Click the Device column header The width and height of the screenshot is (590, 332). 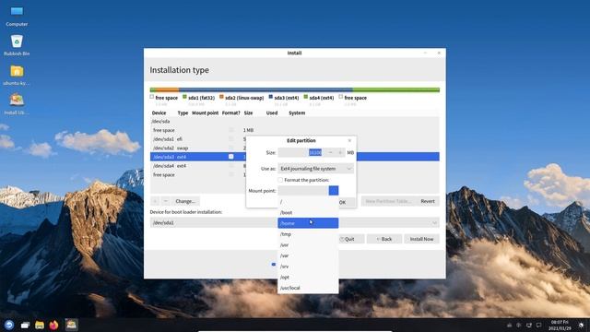coord(159,113)
